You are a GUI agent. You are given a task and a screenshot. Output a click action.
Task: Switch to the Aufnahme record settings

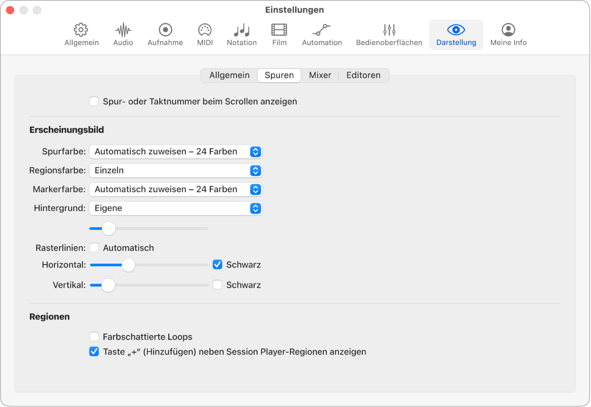[165, 35]
